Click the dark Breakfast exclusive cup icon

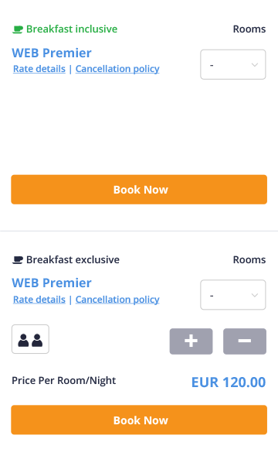tap(18, 259)
